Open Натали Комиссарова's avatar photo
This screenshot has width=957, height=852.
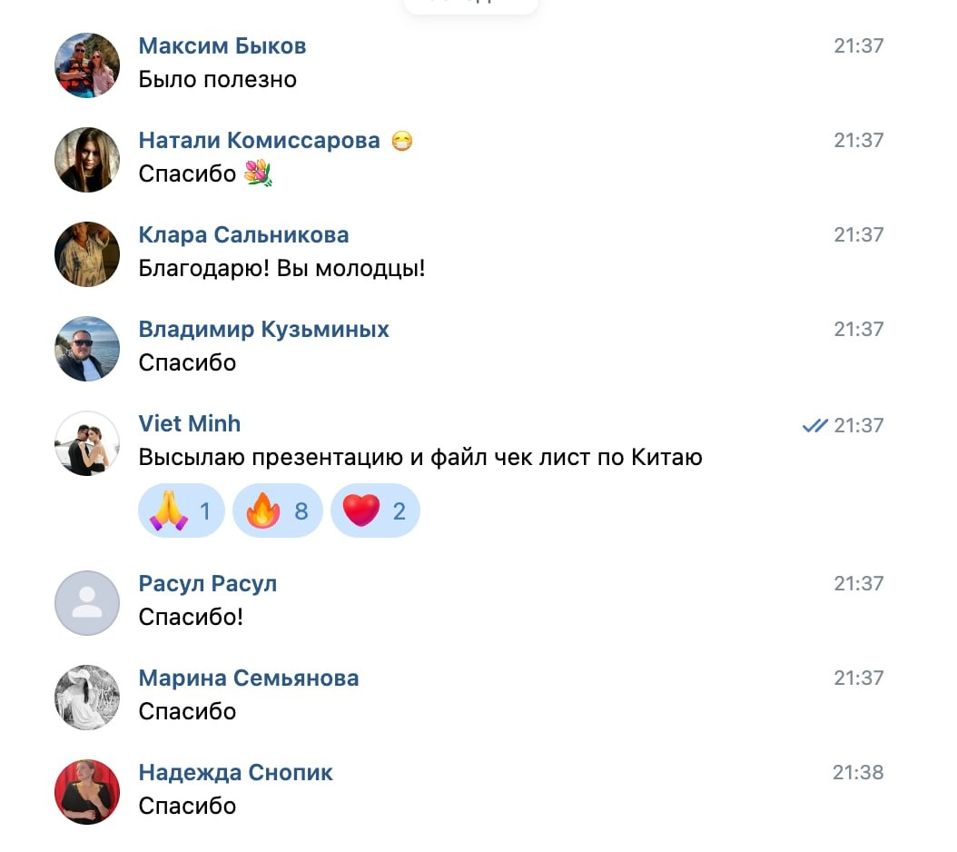click(87, 160)
